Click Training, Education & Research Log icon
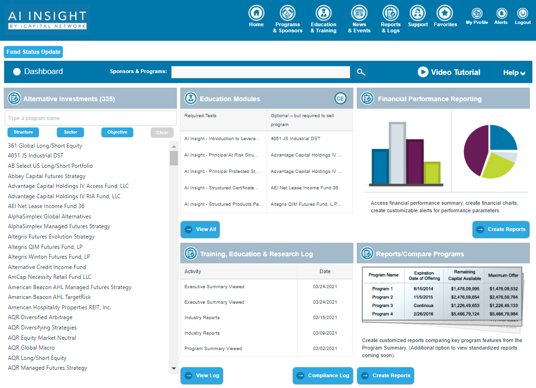 click(x=191, y=254)
